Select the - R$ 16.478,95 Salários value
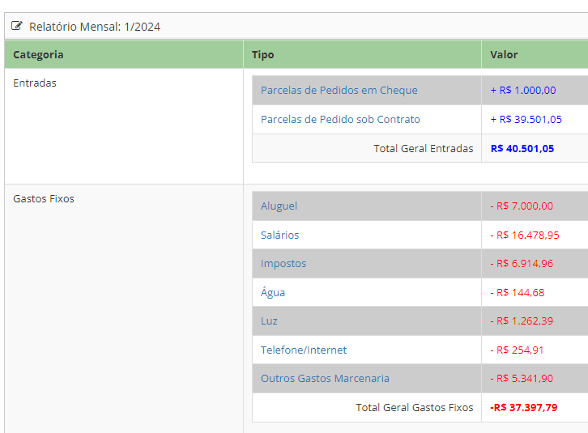588x433 pixels. 524,235
